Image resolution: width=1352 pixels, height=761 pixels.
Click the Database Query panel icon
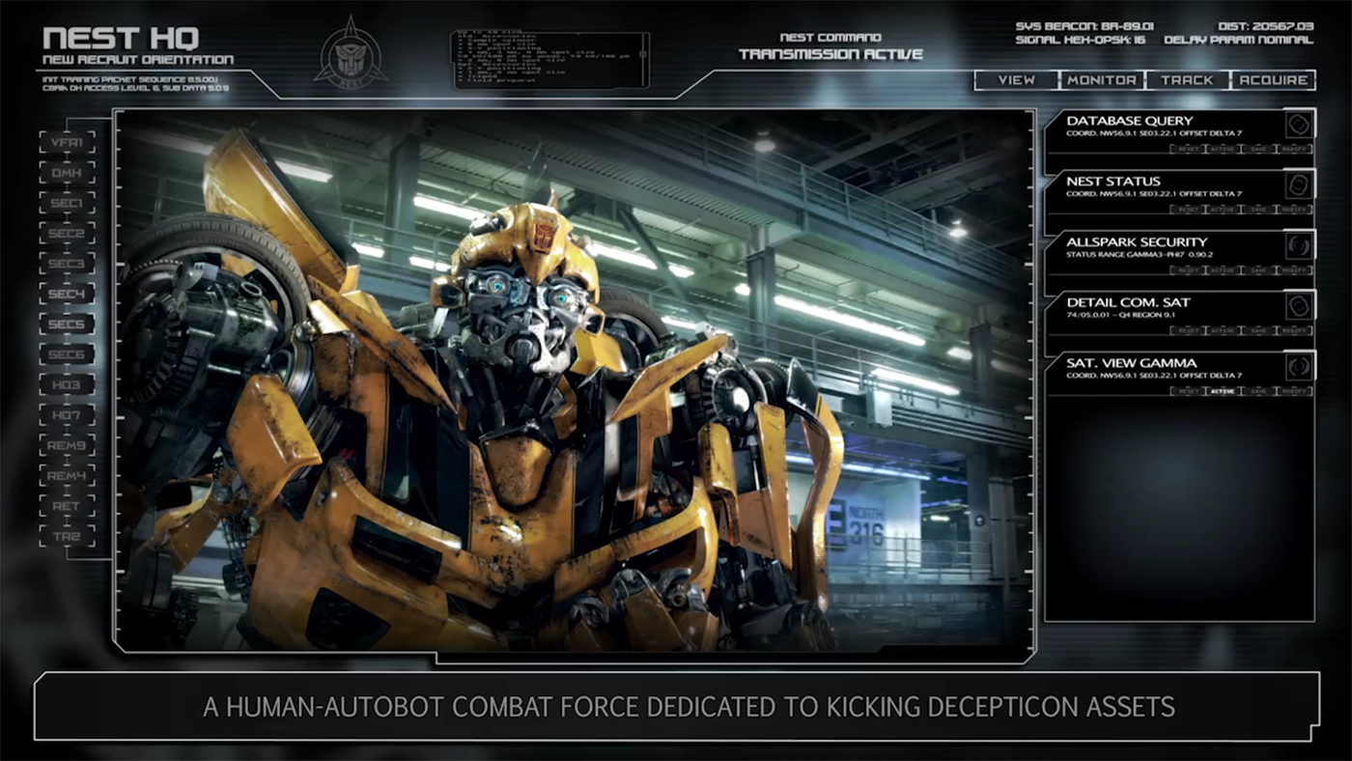point(1299,124)
